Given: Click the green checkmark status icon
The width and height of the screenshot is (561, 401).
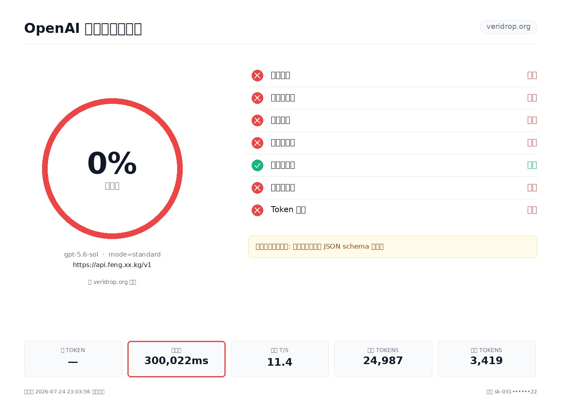Looking at the screenshot, I should point(257,165).
